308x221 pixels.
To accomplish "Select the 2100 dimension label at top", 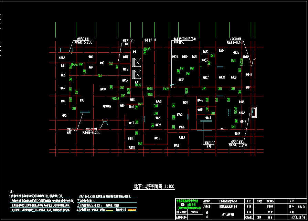I will click(128, 41).
